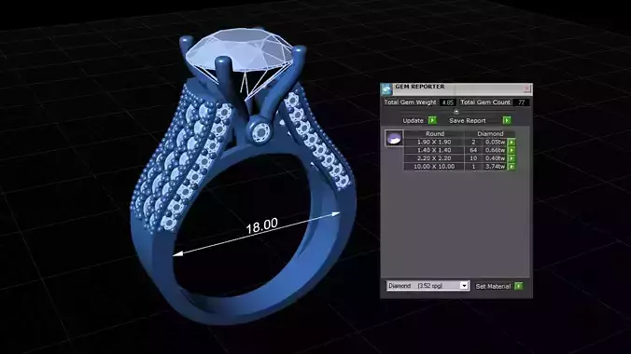Click green arrow next to Set Material
This screenshot has width=631, height=354.
[x=519, y=286]
